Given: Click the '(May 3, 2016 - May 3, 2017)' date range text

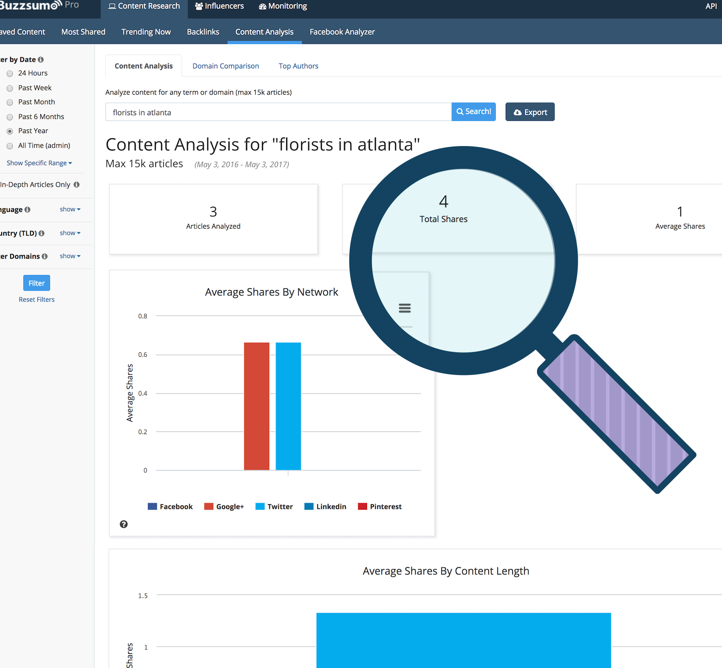Looking at the screenshot, I should tap(242, 164).
